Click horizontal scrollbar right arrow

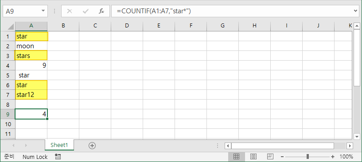350,146
